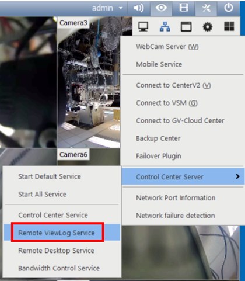Select Failover Plugin entry

point(183,156)
